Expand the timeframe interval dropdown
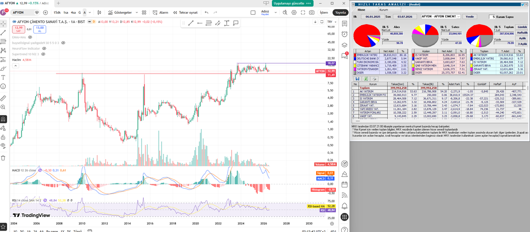Image resolution: width=530 pixels, height=232 pixels. click(x=90, y=12)
